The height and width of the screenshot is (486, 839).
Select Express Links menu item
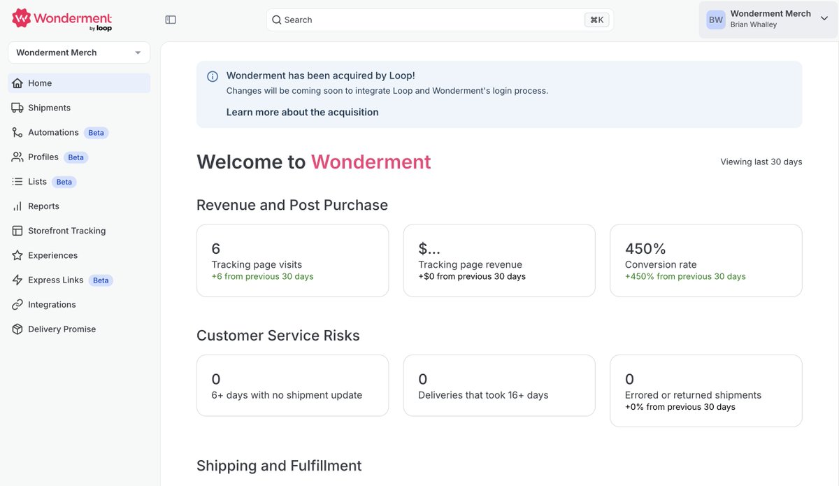[x=79, y=280]
